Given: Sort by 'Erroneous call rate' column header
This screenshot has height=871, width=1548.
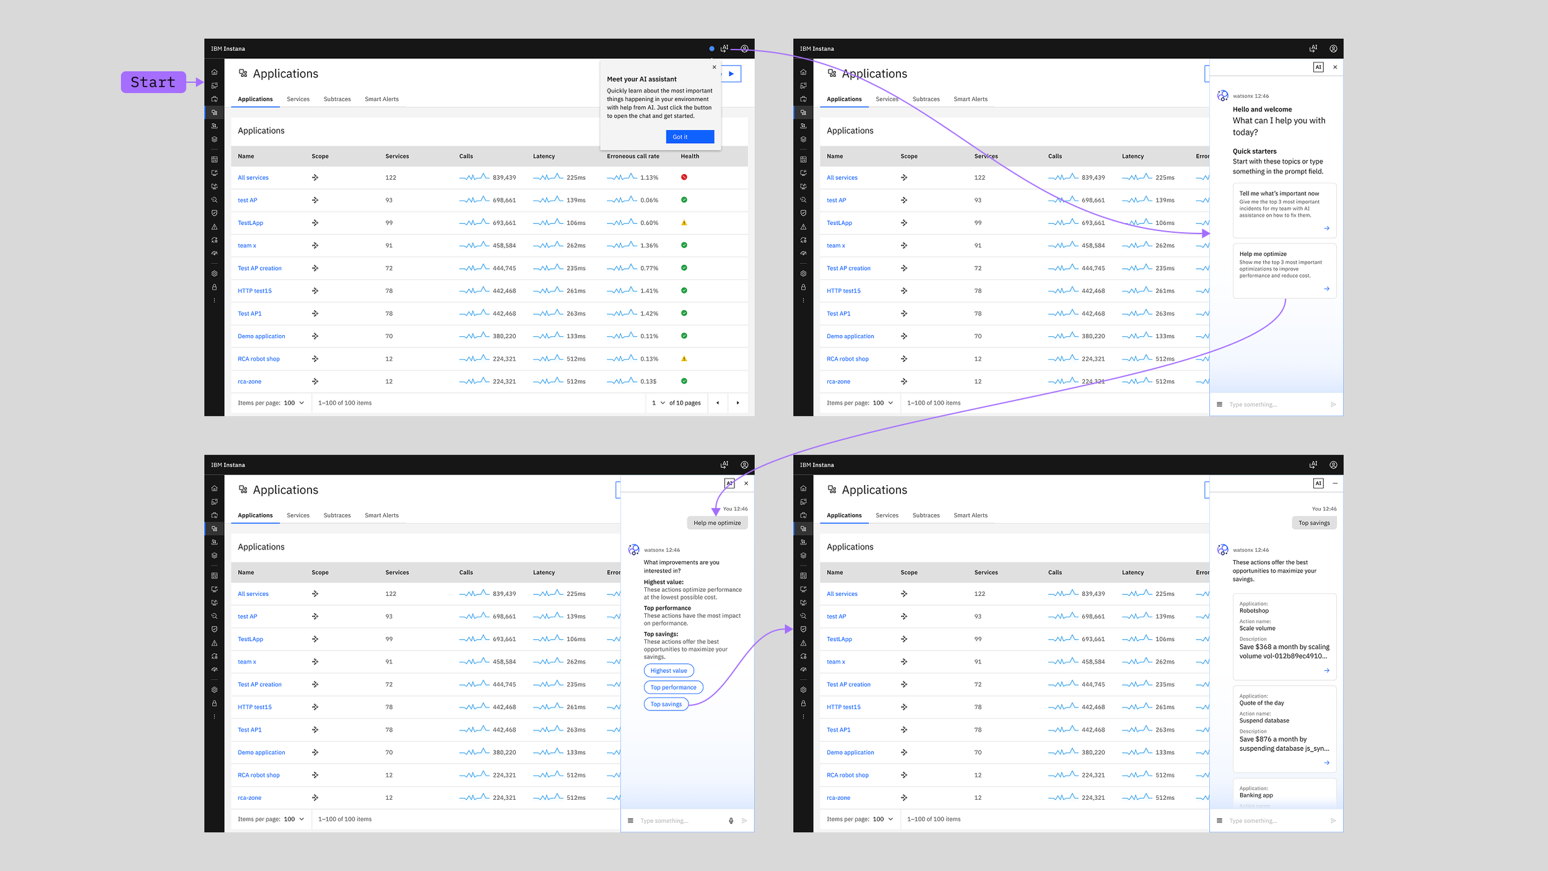Looking at the screenshot, I should click(x=633, y=156).
